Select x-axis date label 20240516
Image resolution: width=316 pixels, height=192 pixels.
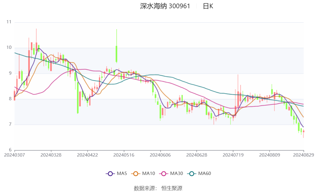click(124, 155)
